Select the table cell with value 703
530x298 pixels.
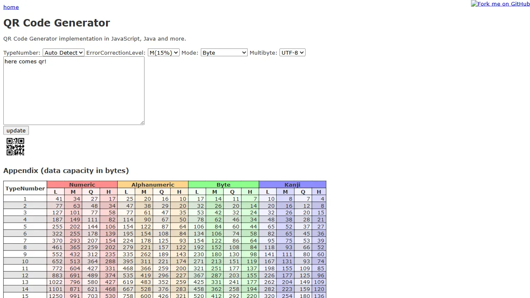click(x=91, y=296)
